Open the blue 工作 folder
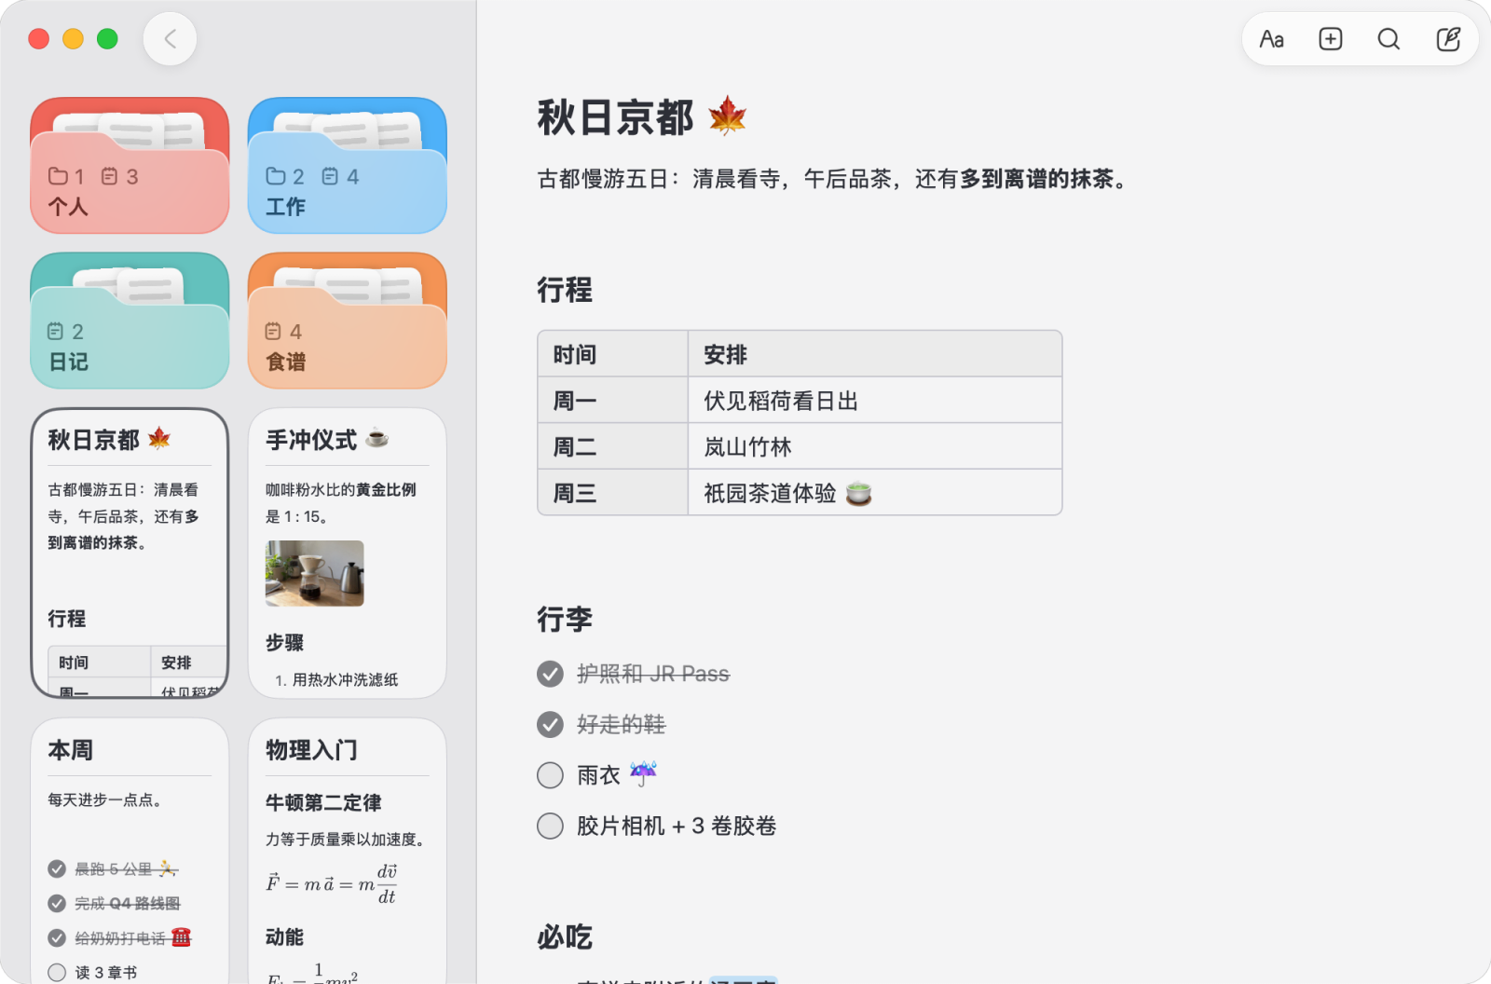The width and height of the screenshot is (1491, 984). [x=348, y=165]
